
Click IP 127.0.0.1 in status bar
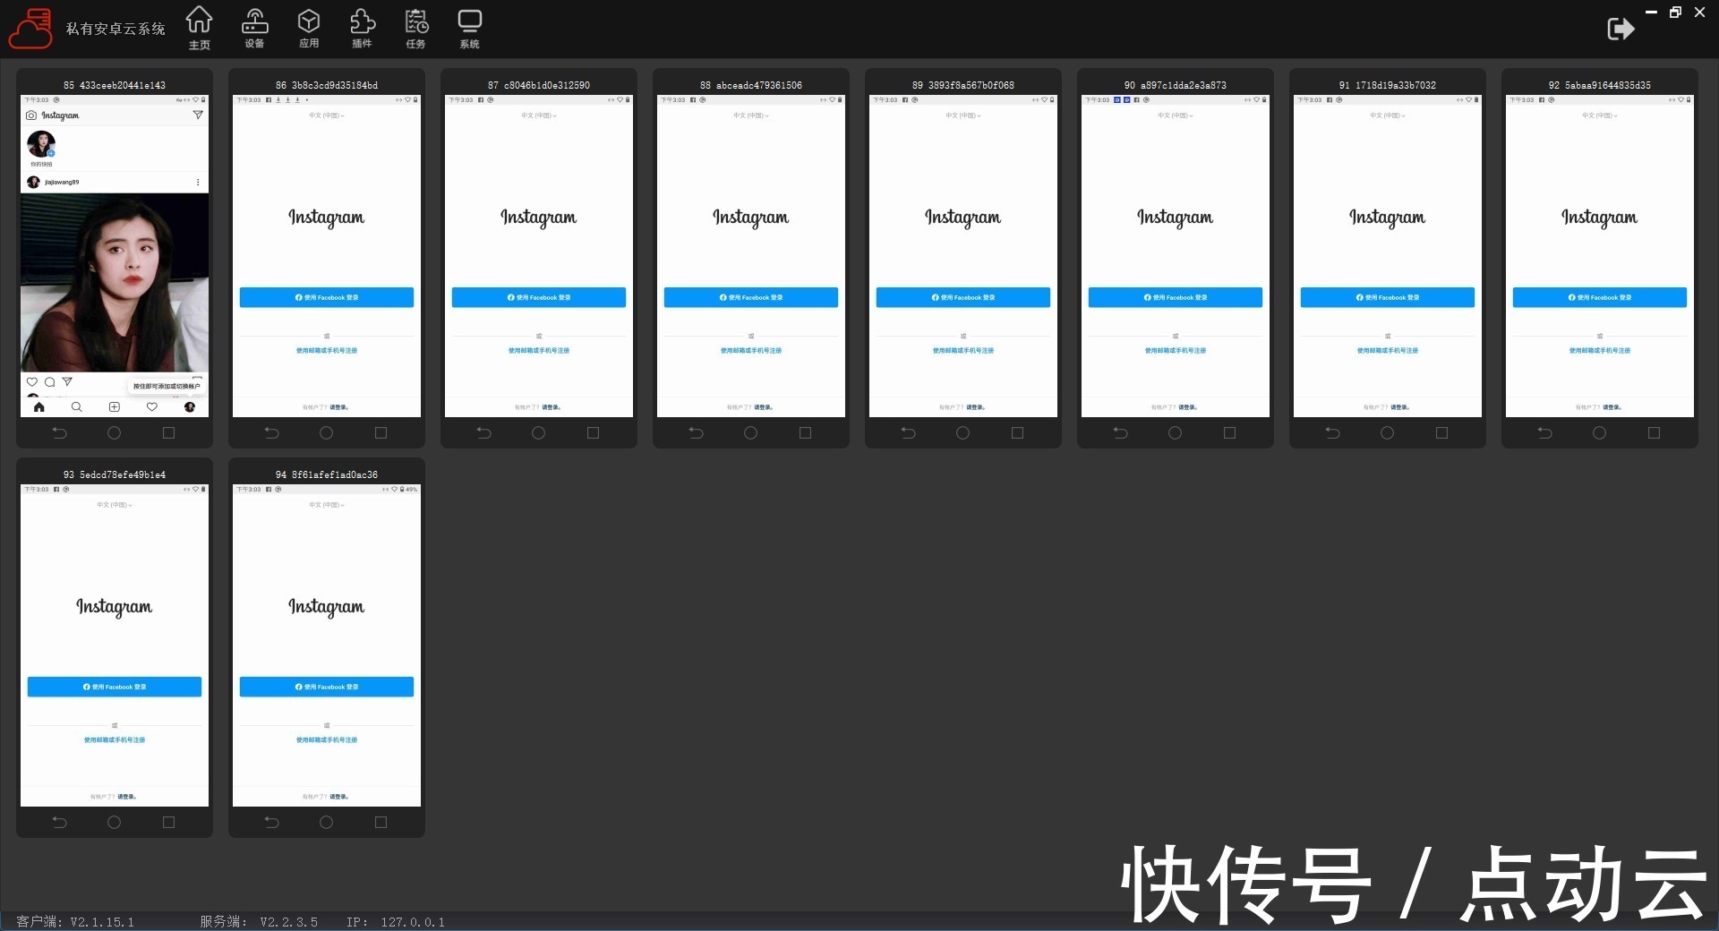pyautogui.click(x=396, y=922)
